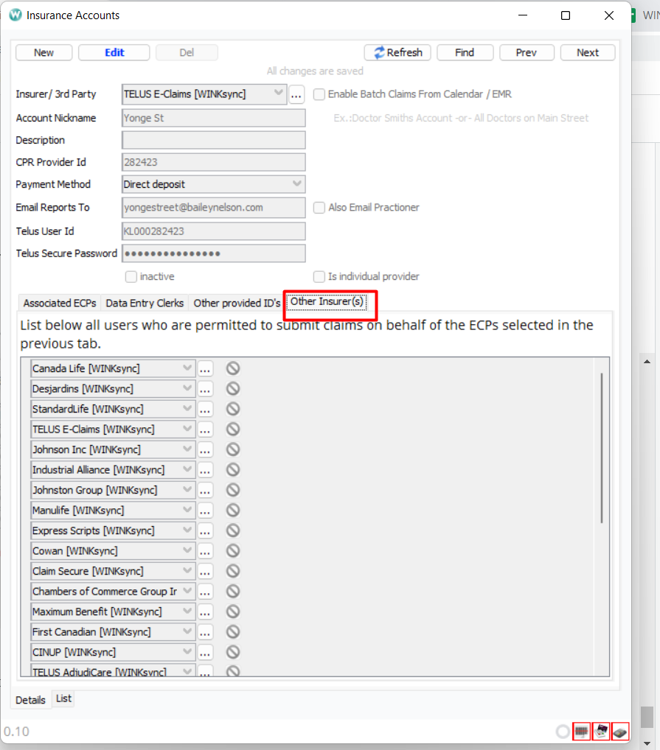Remove the Claim Secure insurer row

(x=233, y=571)
